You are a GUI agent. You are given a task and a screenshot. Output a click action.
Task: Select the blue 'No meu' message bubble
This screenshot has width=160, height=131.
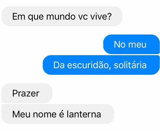(131, 44)
